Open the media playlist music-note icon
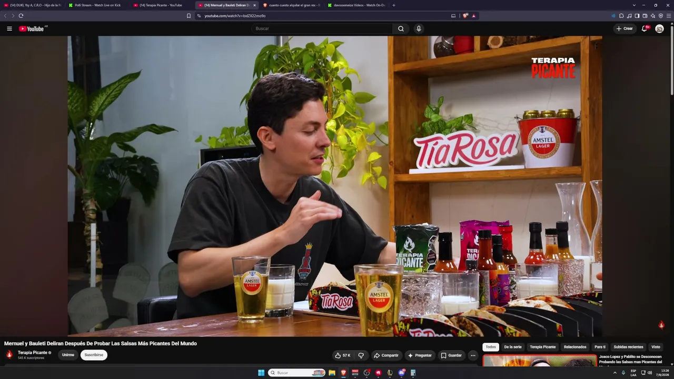This screenshot has width=674, height=379. [629, 16]
